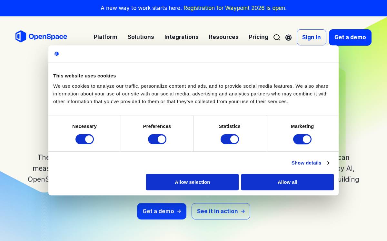Open the Platform menu
This screenshot has height=241, width=387.
click(105, 37)
